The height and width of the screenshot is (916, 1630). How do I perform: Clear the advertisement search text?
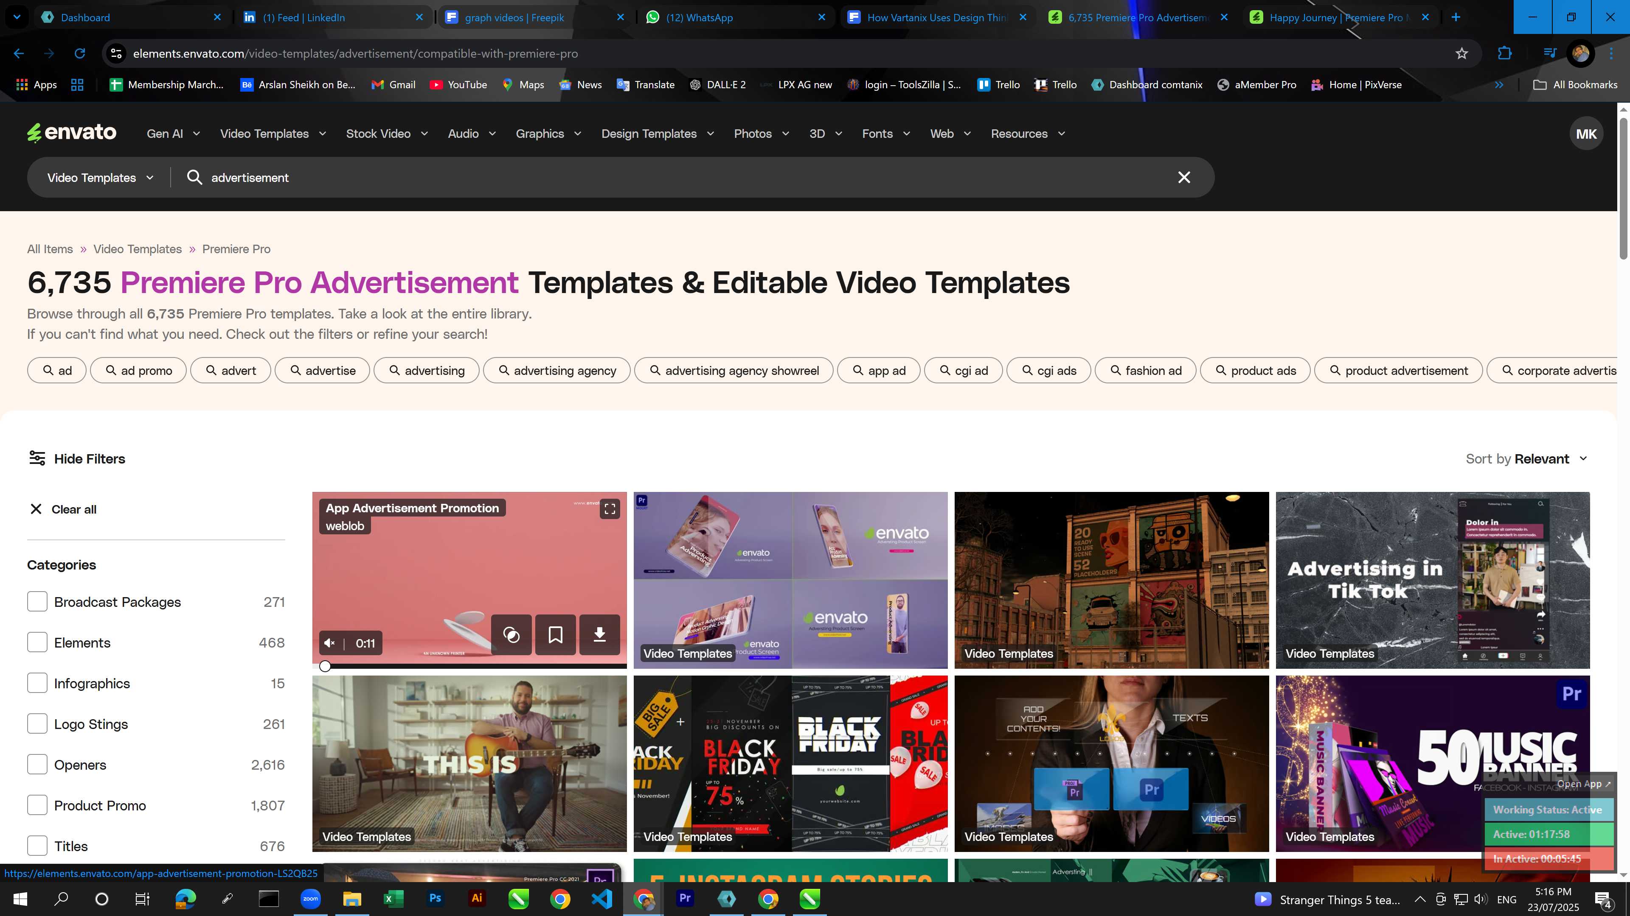click(1184, 178)
